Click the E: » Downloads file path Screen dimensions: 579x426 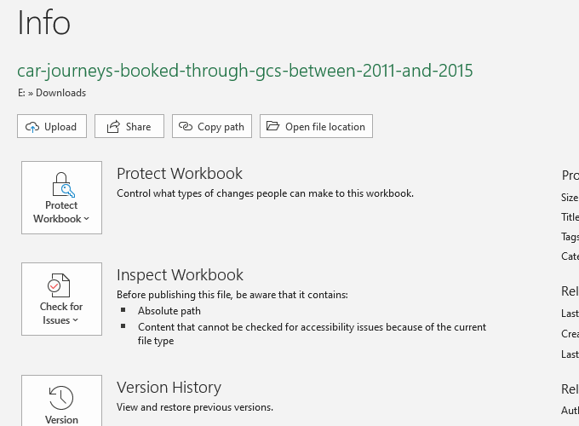(51, 93)
